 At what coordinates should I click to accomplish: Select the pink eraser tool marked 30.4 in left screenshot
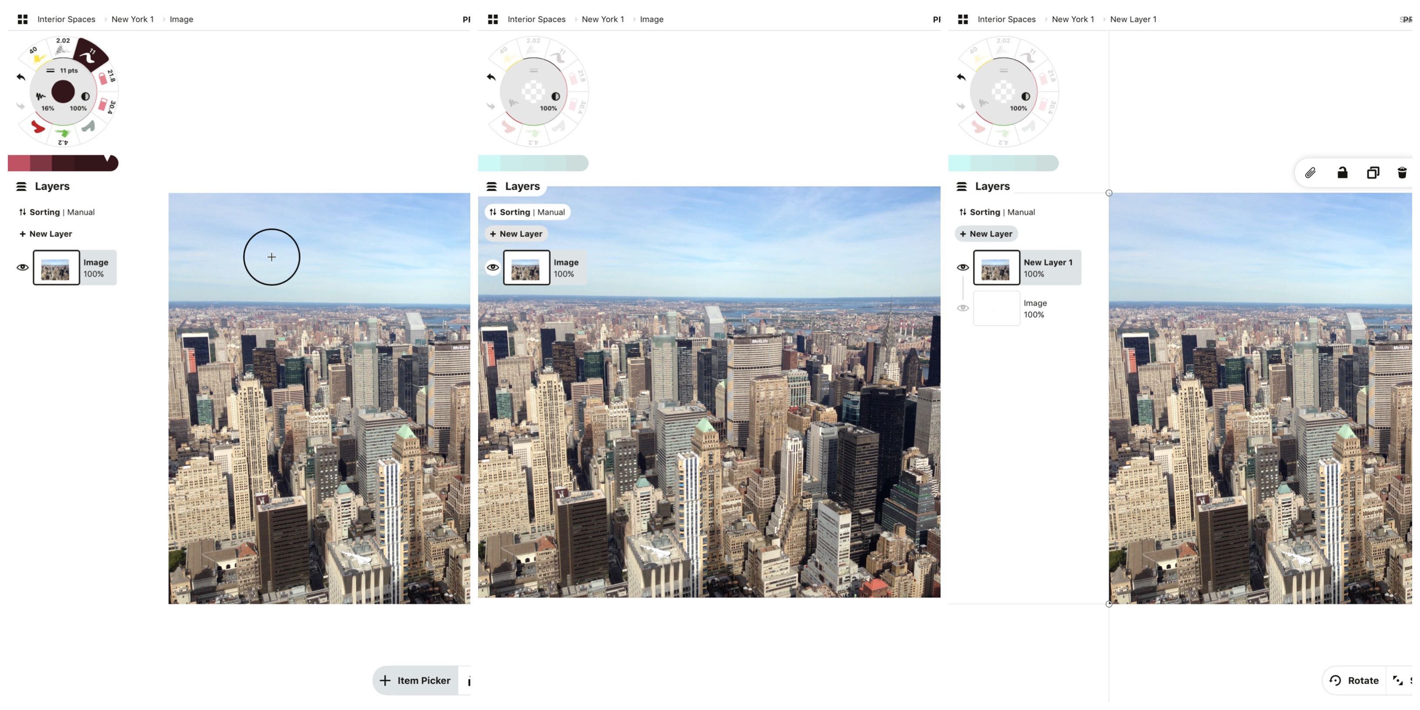(107, 105)
